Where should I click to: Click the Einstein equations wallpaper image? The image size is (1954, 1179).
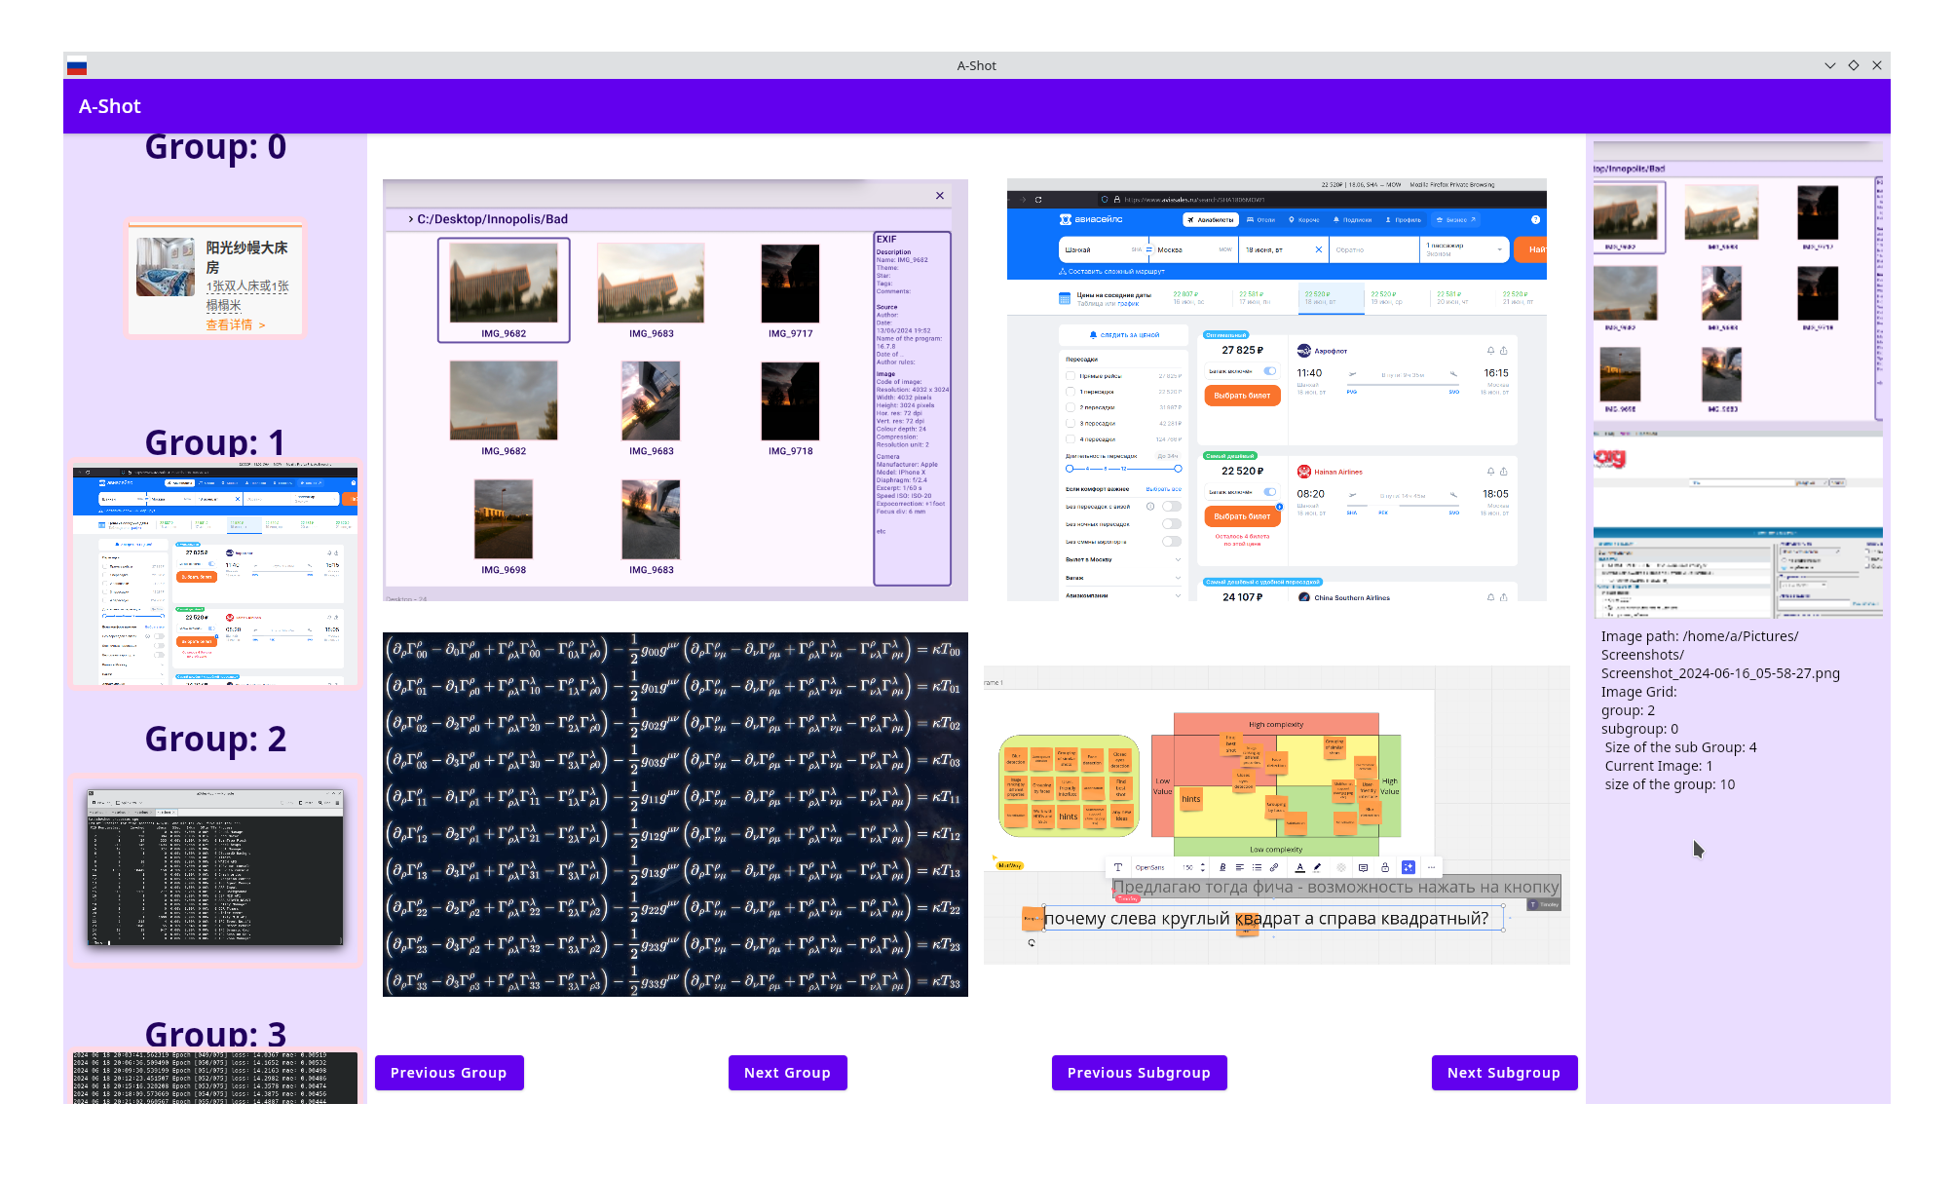pos(675,815)
